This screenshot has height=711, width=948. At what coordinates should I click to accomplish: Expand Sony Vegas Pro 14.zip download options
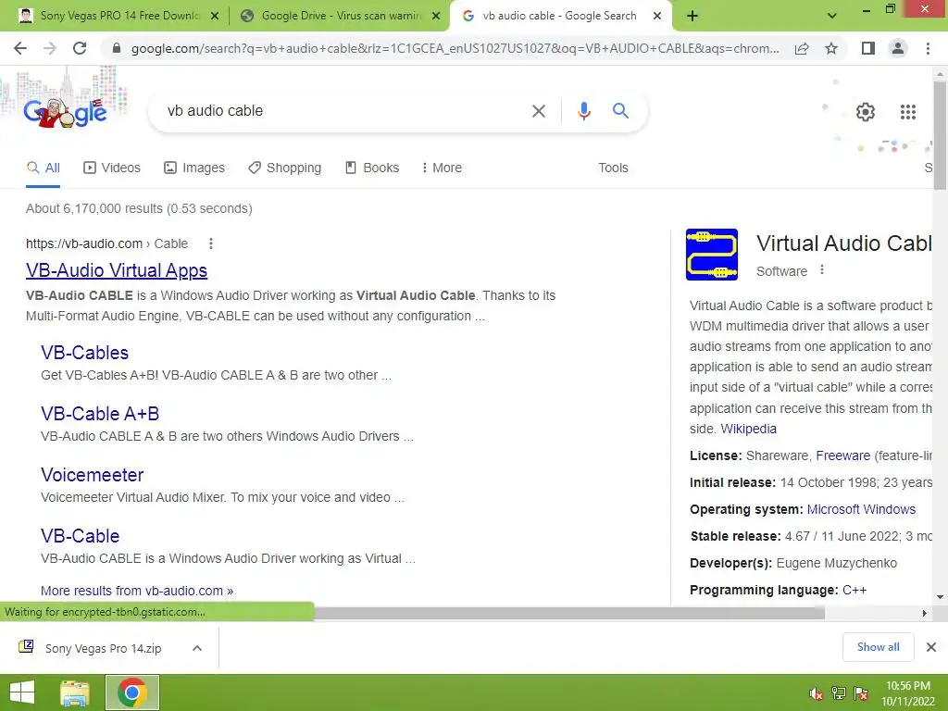point(196,648)
